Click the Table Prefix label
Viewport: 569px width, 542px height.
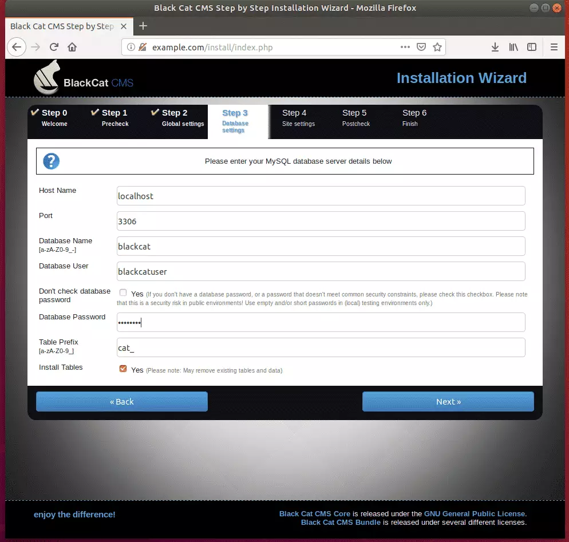tap(58, 342)
